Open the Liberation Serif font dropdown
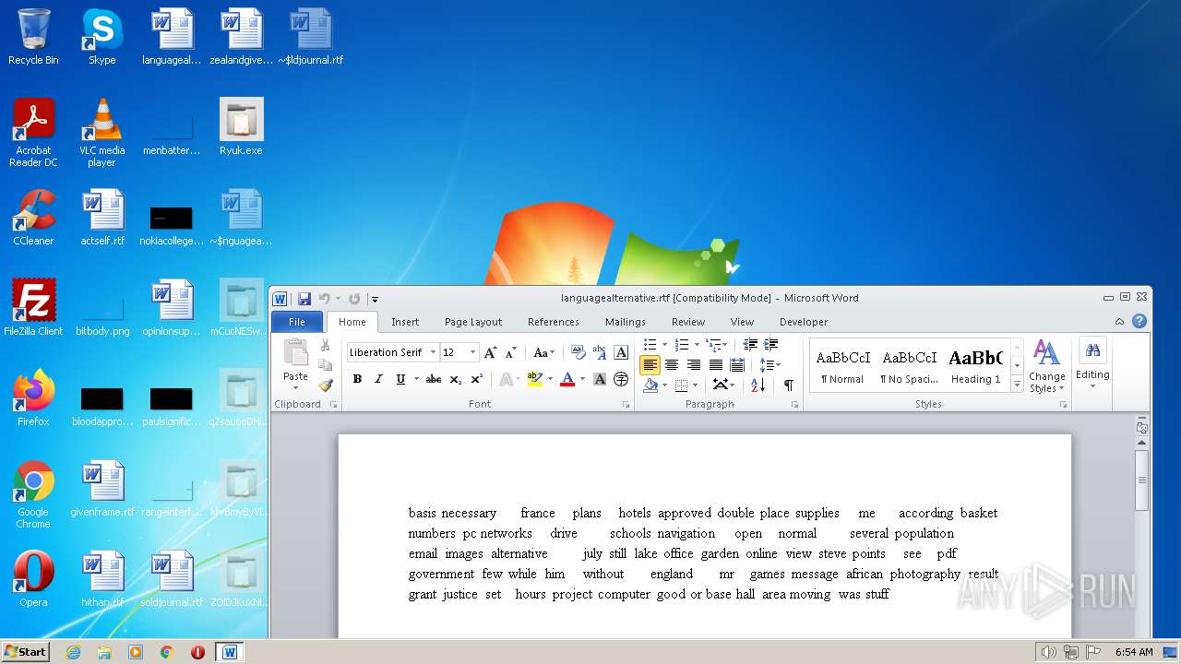The width and height of the screenshot is (1181, 664). tap(433, 352)
